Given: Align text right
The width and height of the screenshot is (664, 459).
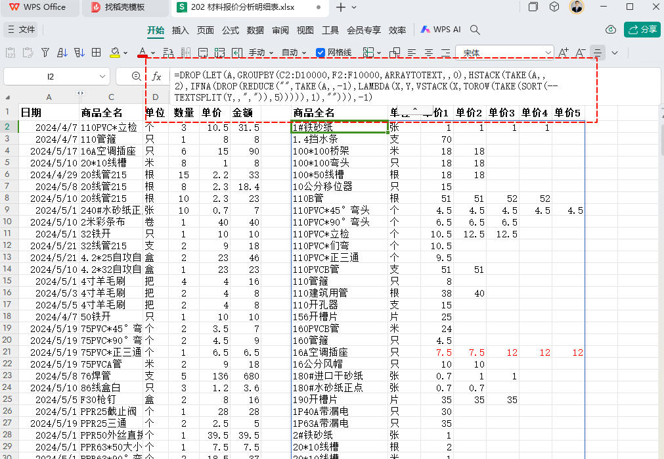Looking at the screenshot, I should click(x=445, y=53).
